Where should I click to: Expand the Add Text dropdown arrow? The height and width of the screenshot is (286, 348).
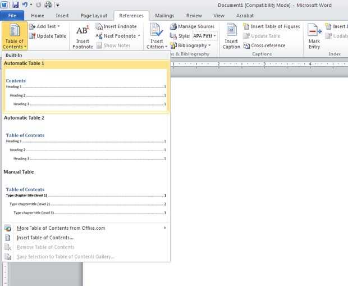pos(58,26)
